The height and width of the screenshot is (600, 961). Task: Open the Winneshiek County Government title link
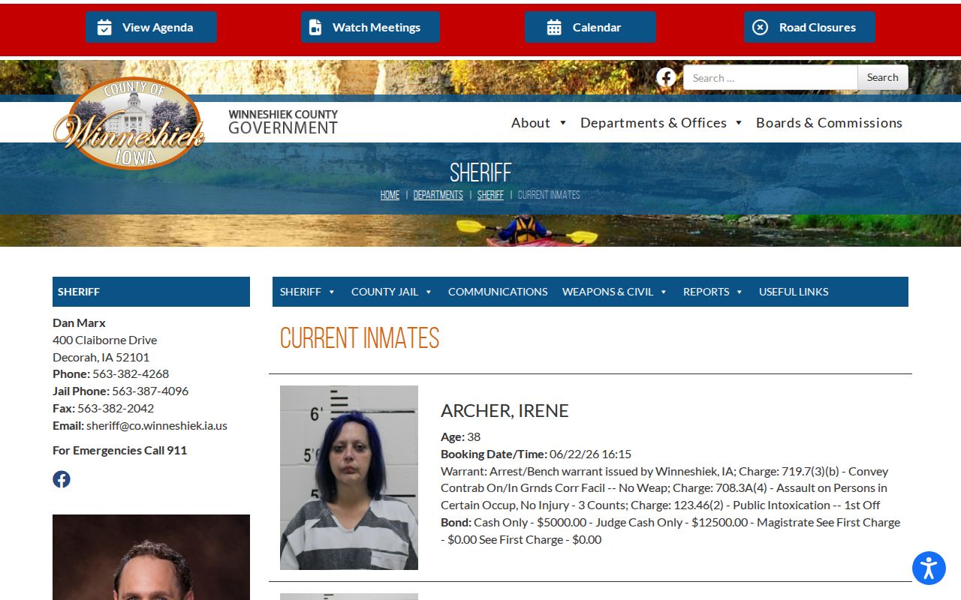283,122
